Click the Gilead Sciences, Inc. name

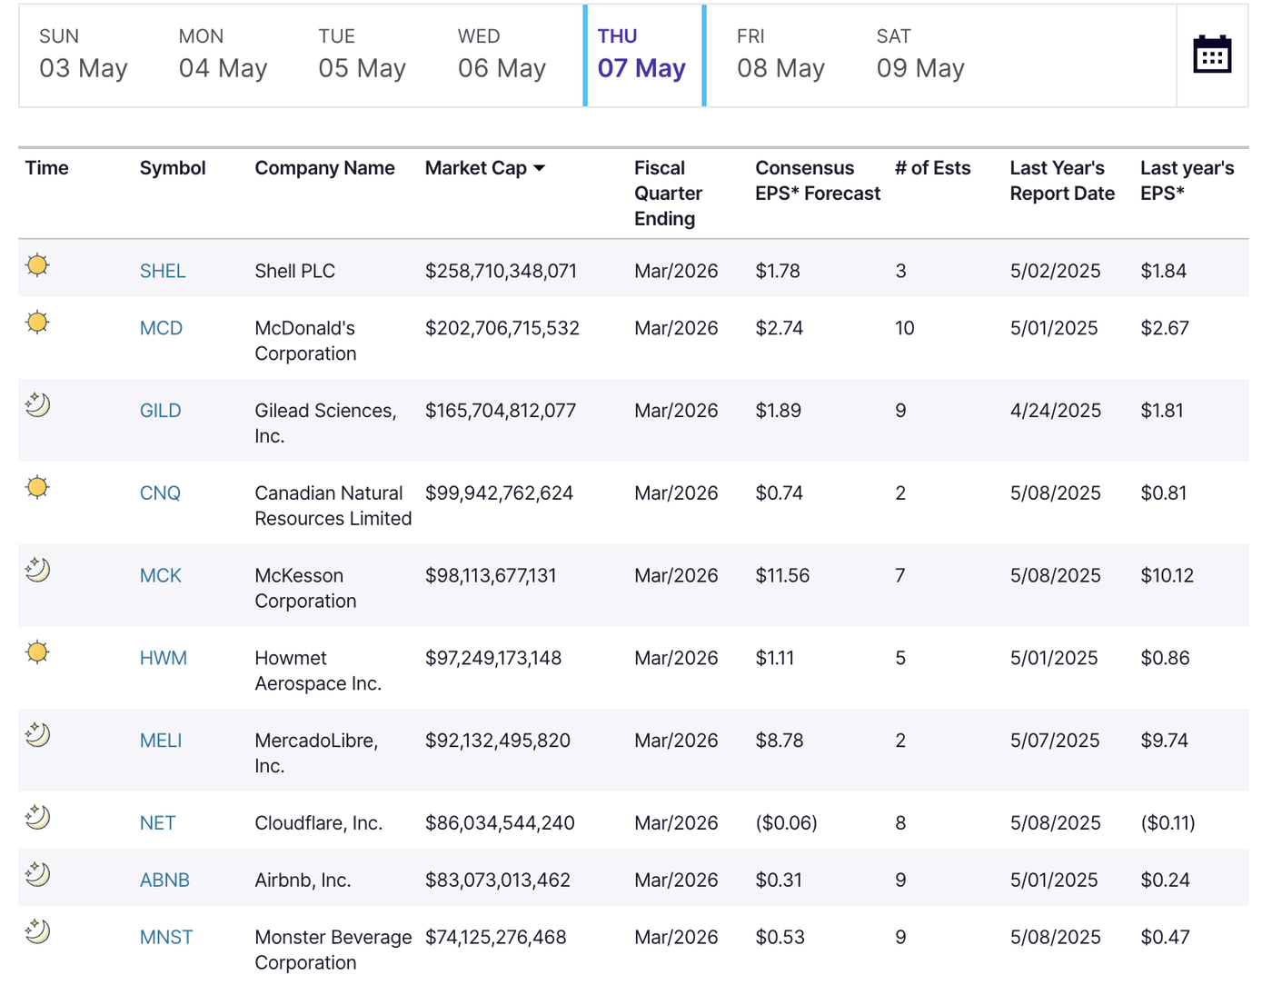[x=325, y=423]
